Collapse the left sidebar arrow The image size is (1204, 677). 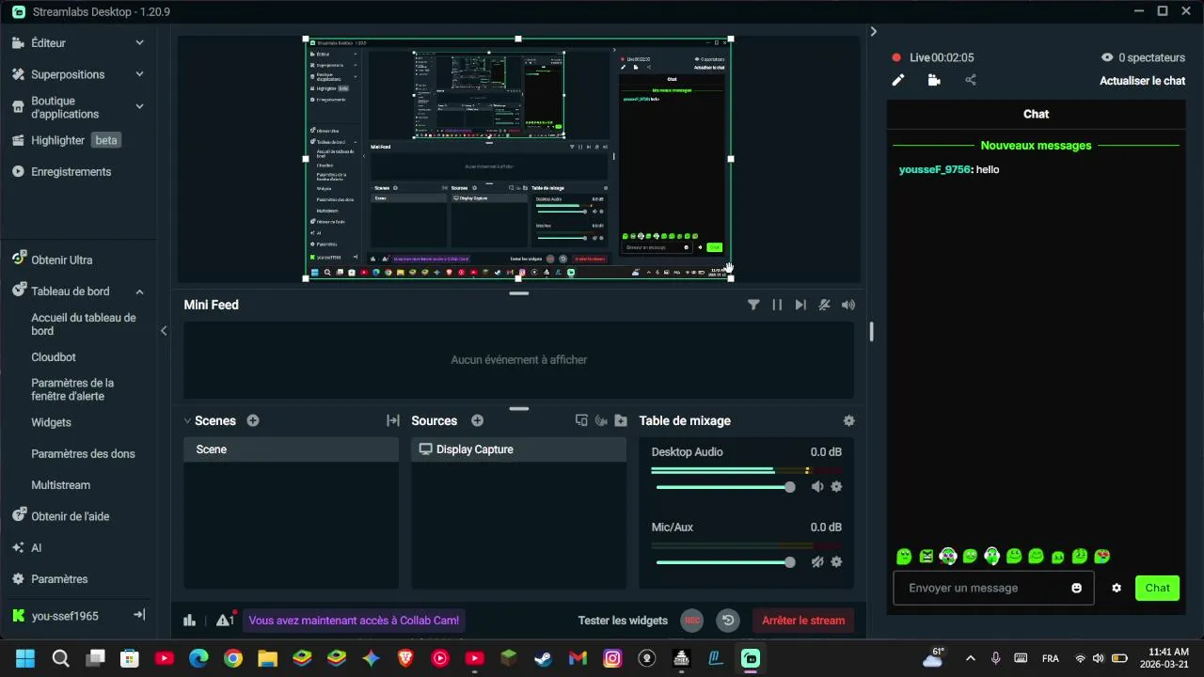pos(164,331)
